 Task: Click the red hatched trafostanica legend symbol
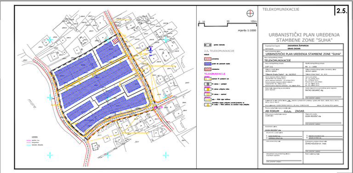tap(208, 69)
